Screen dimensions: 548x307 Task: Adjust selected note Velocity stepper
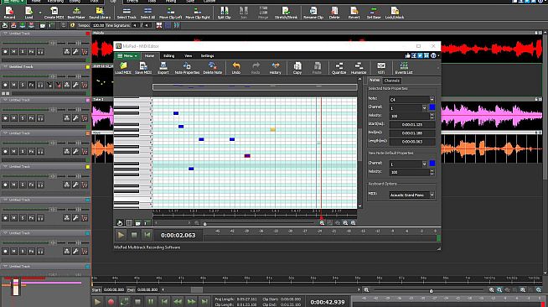coord(432,116)
